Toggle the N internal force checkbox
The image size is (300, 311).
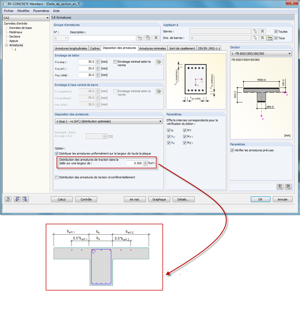coord(169,130)
